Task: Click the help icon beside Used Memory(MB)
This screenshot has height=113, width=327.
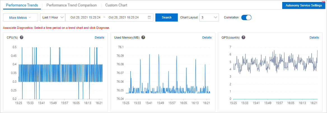Action: [x=143, y=37]
